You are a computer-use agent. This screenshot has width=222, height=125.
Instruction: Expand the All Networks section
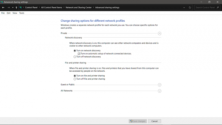pyautogui.click(x=160, y=91)
